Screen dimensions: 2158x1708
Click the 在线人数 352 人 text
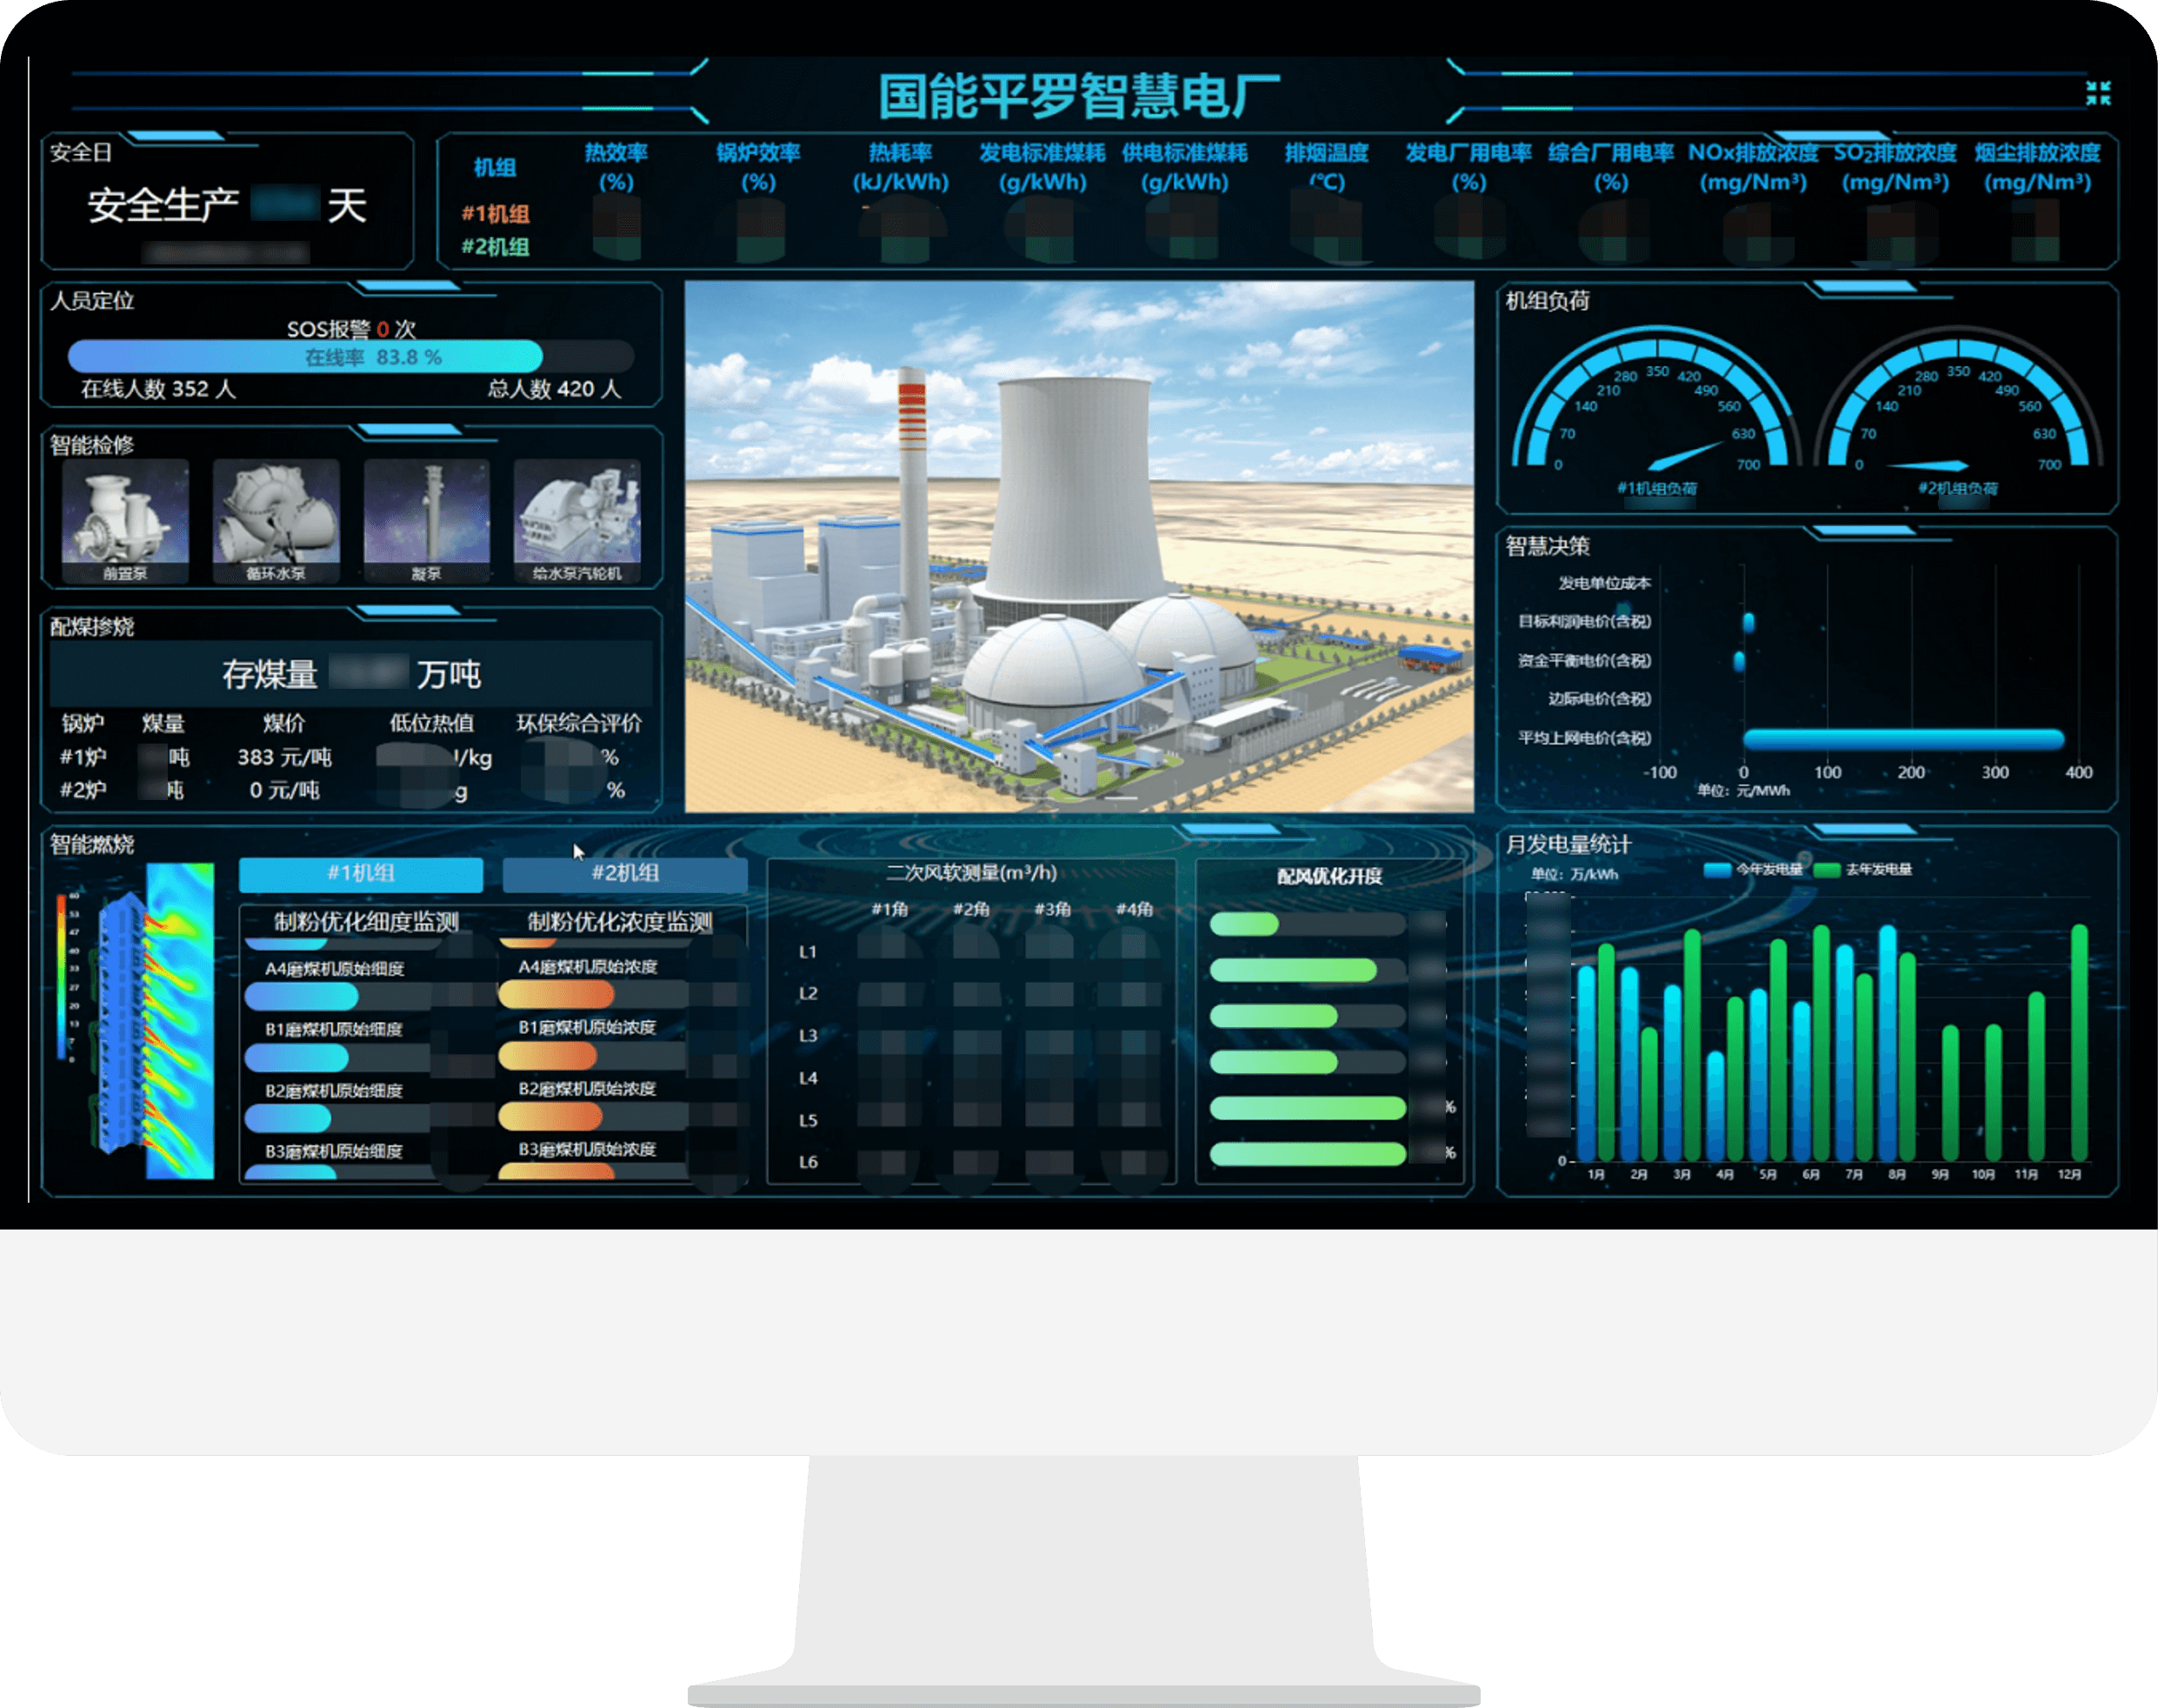pos(158,388)
